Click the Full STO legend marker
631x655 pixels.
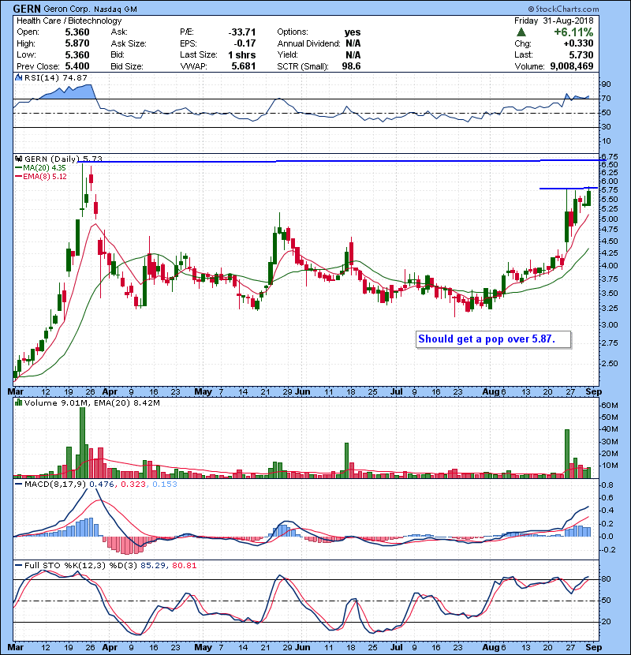click(x=17, y=564)
